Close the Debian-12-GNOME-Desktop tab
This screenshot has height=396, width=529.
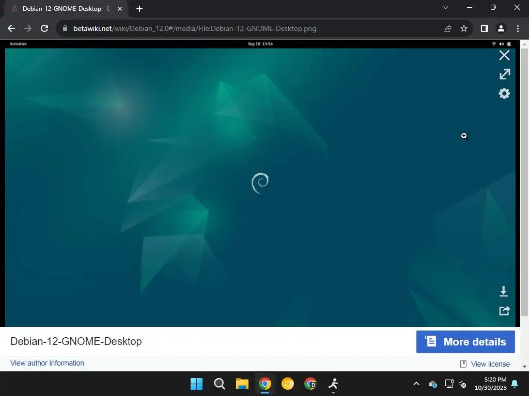point(120,9)
